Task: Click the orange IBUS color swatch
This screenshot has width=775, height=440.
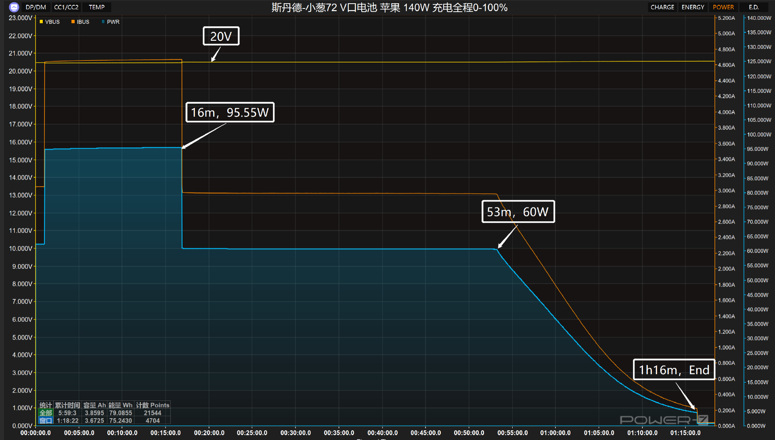Action: point(73,22)
